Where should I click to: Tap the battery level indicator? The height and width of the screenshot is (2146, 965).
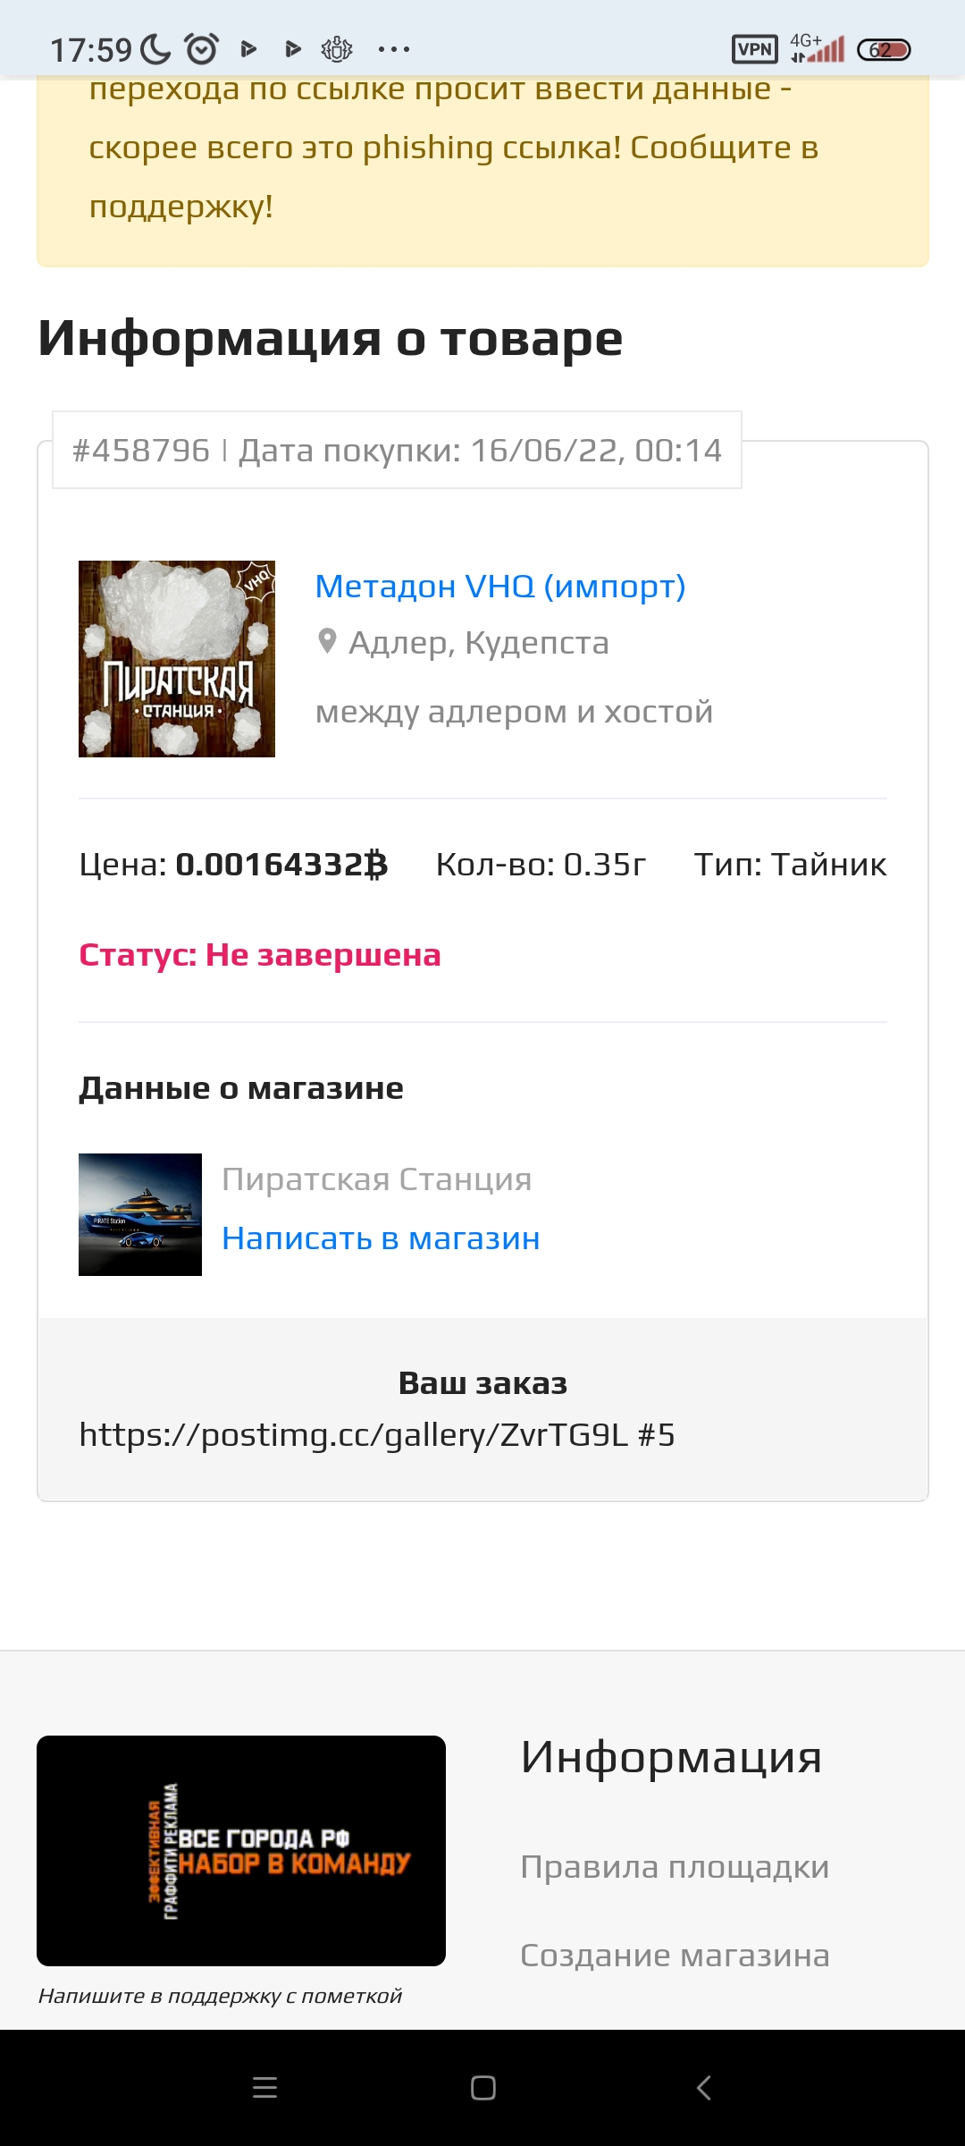point(884,50)
